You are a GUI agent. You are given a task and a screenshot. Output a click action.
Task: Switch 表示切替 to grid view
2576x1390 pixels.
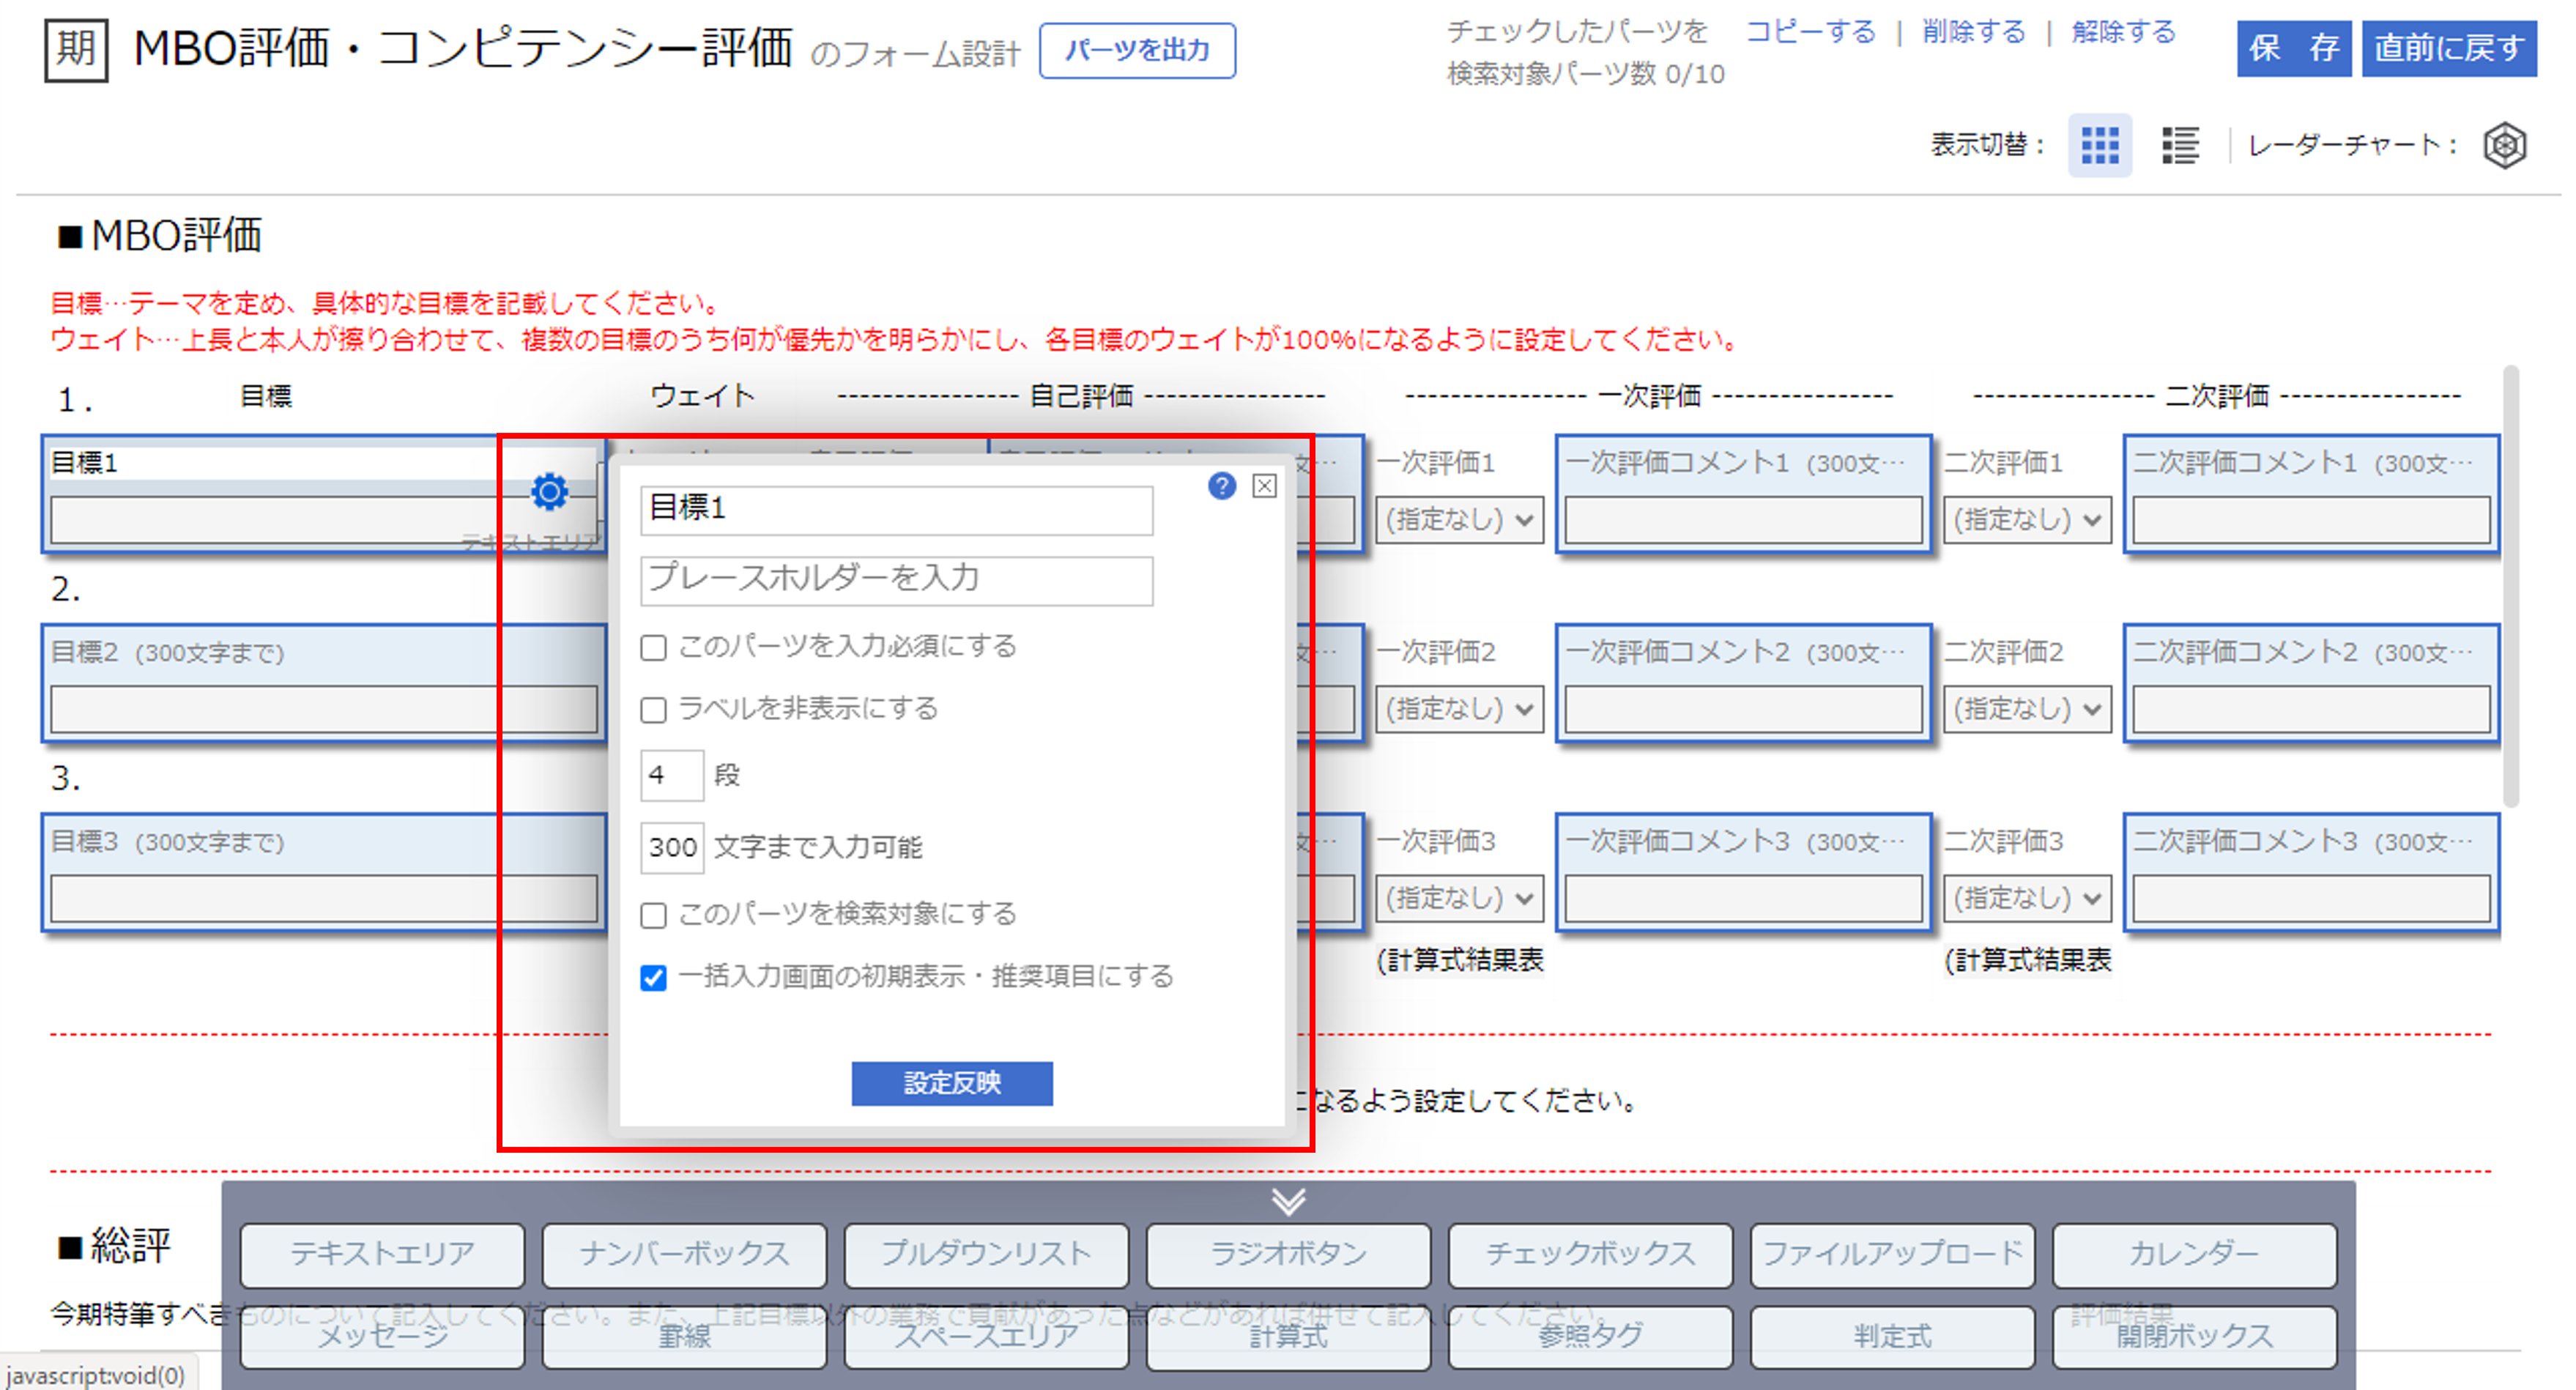2100,146
